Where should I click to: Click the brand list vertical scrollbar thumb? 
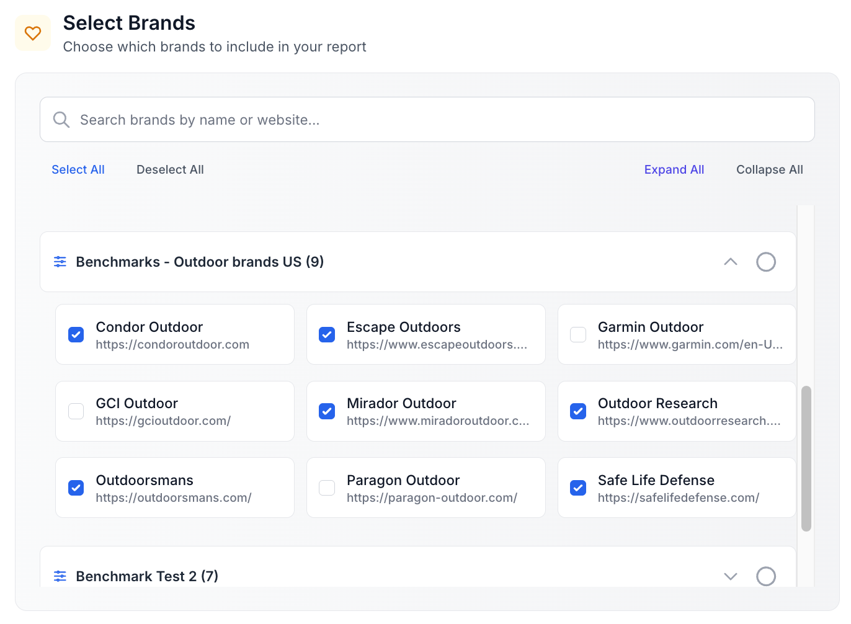pyautogui.click(x=806, y=459)
